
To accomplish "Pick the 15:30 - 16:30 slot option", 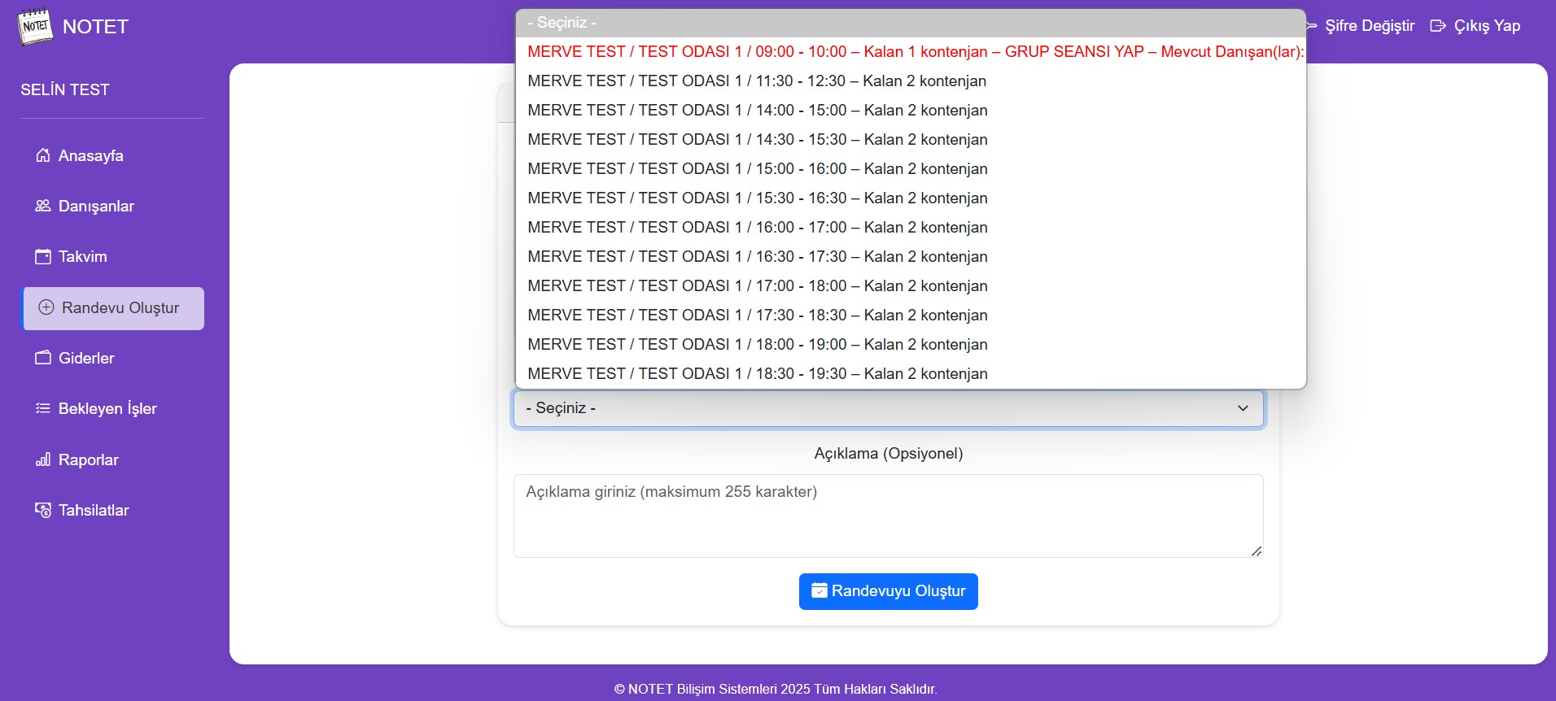I will pos(911,198).
